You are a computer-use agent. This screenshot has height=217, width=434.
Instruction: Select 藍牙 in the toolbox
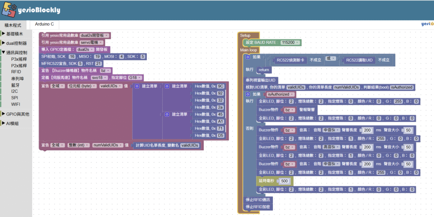point(15,85)
